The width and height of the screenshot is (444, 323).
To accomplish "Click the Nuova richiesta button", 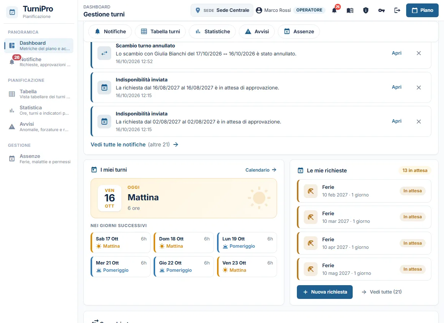I will tap(325, 292).
